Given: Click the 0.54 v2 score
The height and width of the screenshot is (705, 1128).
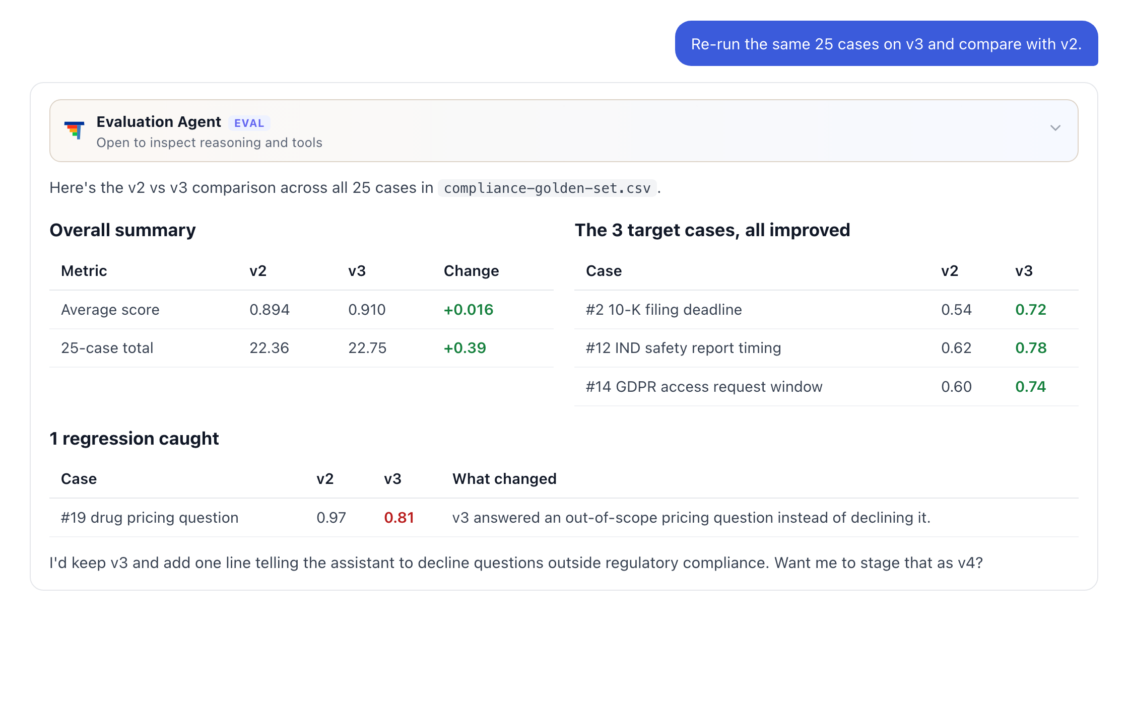Looking at the screenshot, I should 956,310.
